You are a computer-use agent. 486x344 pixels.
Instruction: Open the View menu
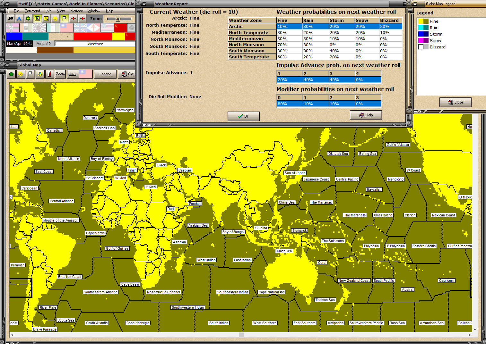click(61, 11)
